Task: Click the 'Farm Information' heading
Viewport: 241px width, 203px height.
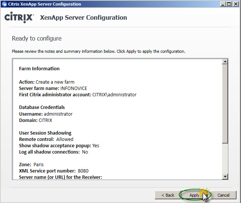Action: (x=39, y=68)
